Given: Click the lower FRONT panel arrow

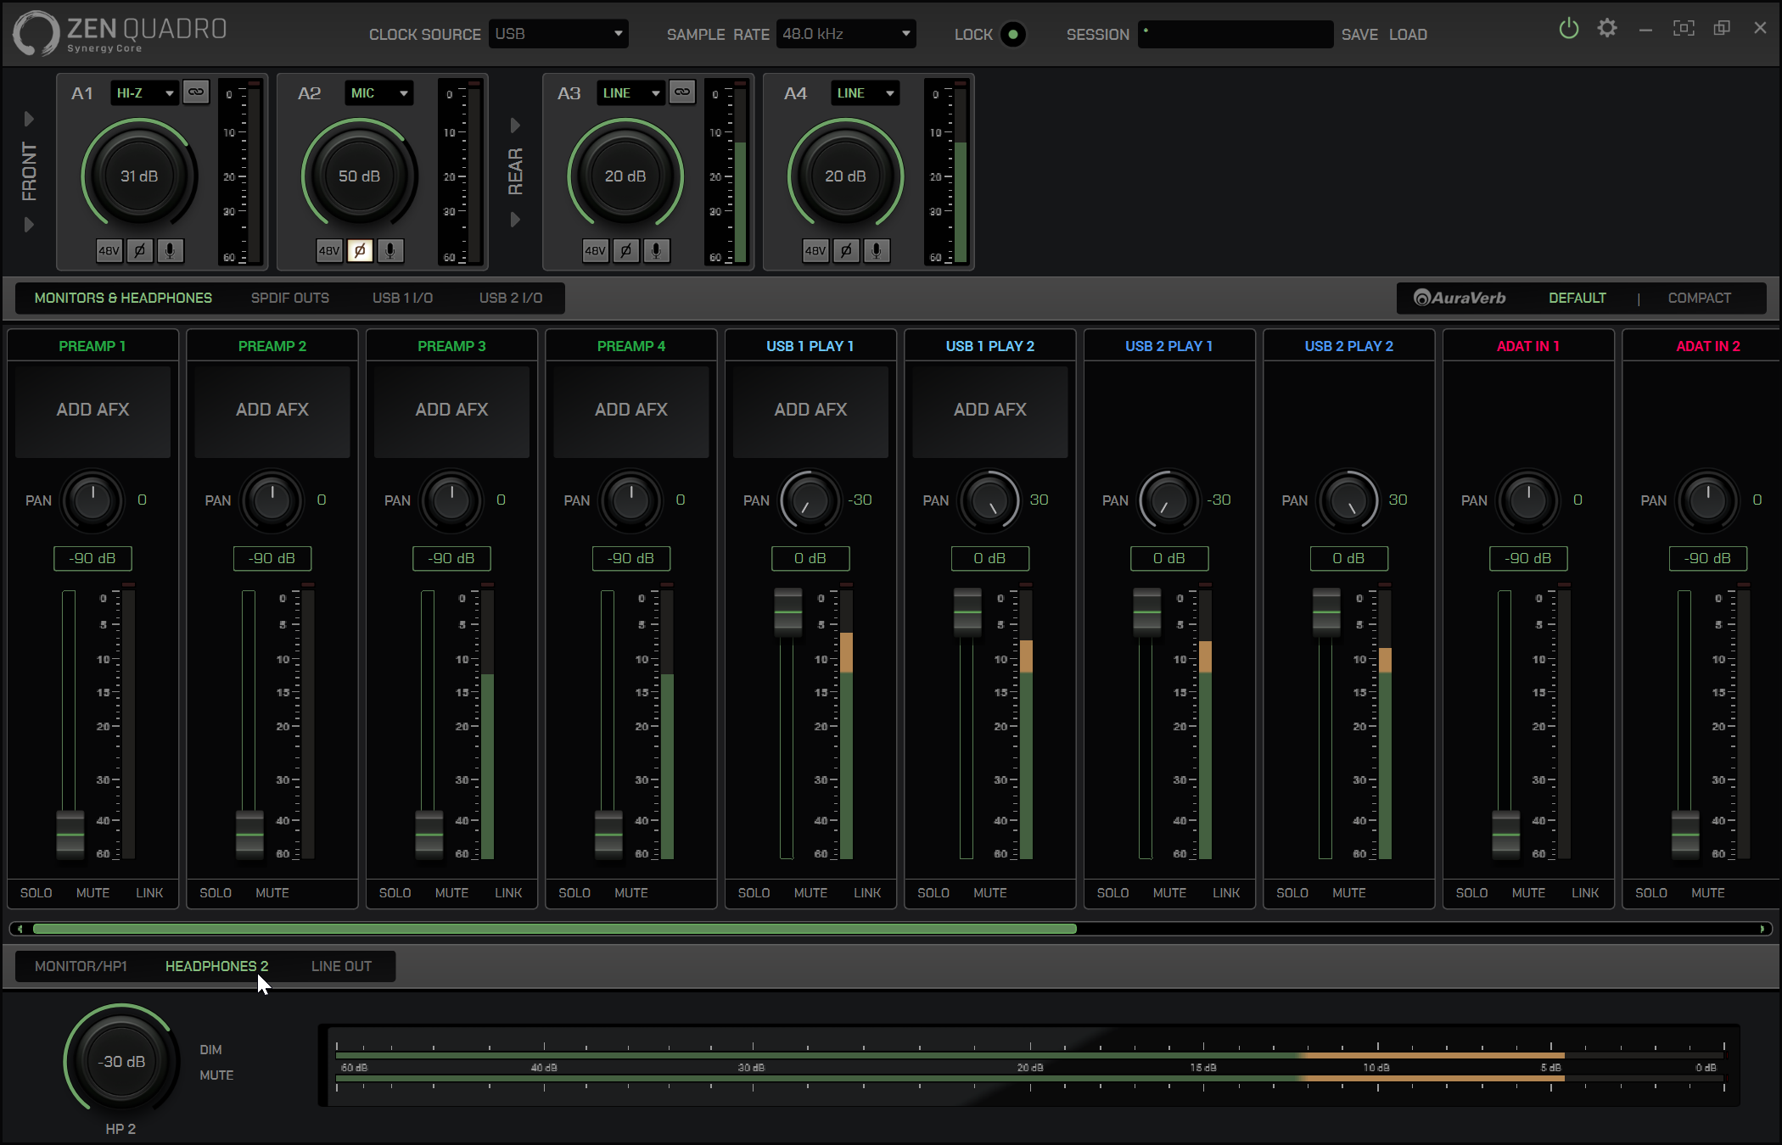Looking at the screenshot, I should tap(28, 225).
